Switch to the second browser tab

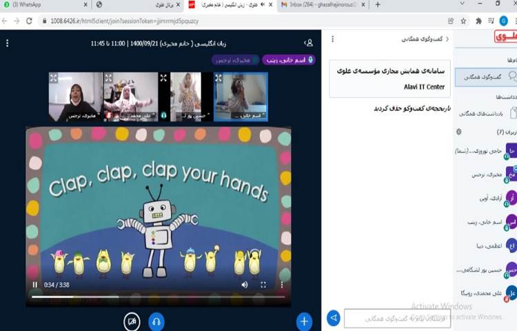[138, 5]
